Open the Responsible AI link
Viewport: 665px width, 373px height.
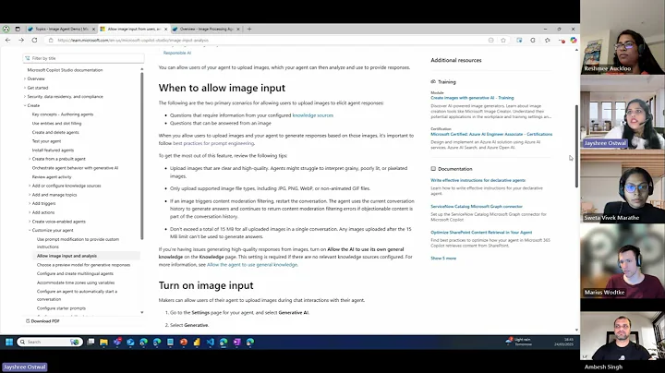(177, 53)
